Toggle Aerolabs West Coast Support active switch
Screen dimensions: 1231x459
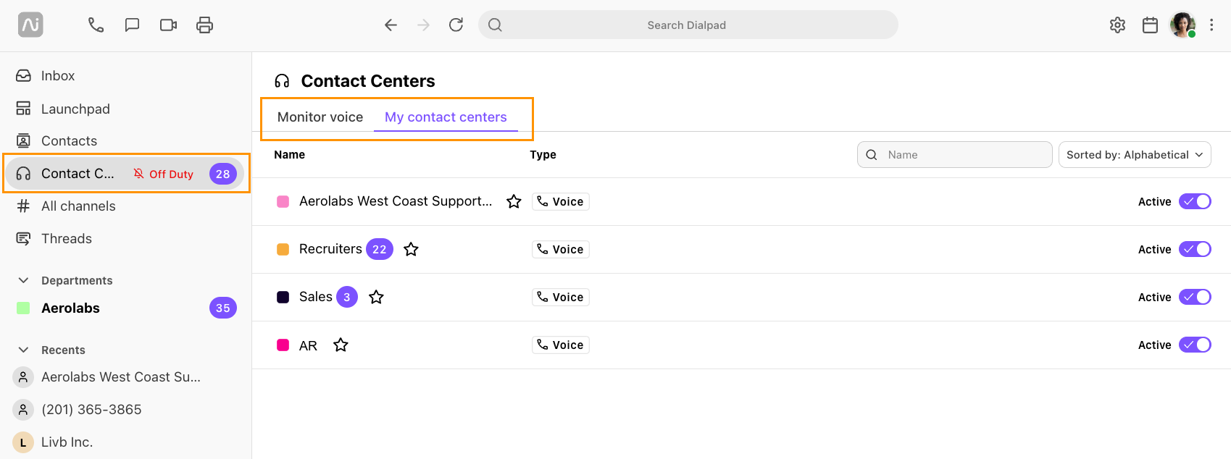coord(1195,201)
